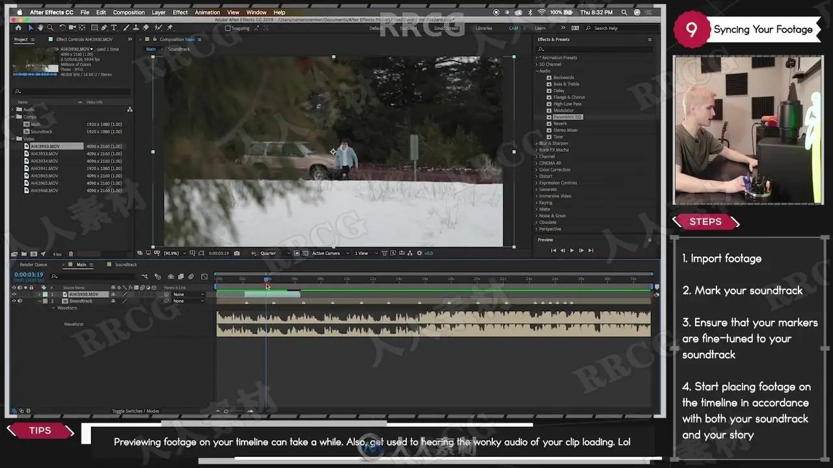Toggle the composition viewer lock icon
The height and width of the screenshot is (468, 833).
(155, 39)
